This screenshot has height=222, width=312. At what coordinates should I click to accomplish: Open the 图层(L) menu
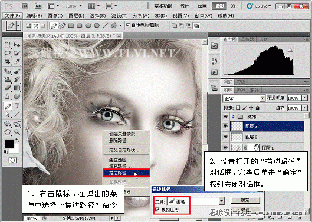pos(76,15)
